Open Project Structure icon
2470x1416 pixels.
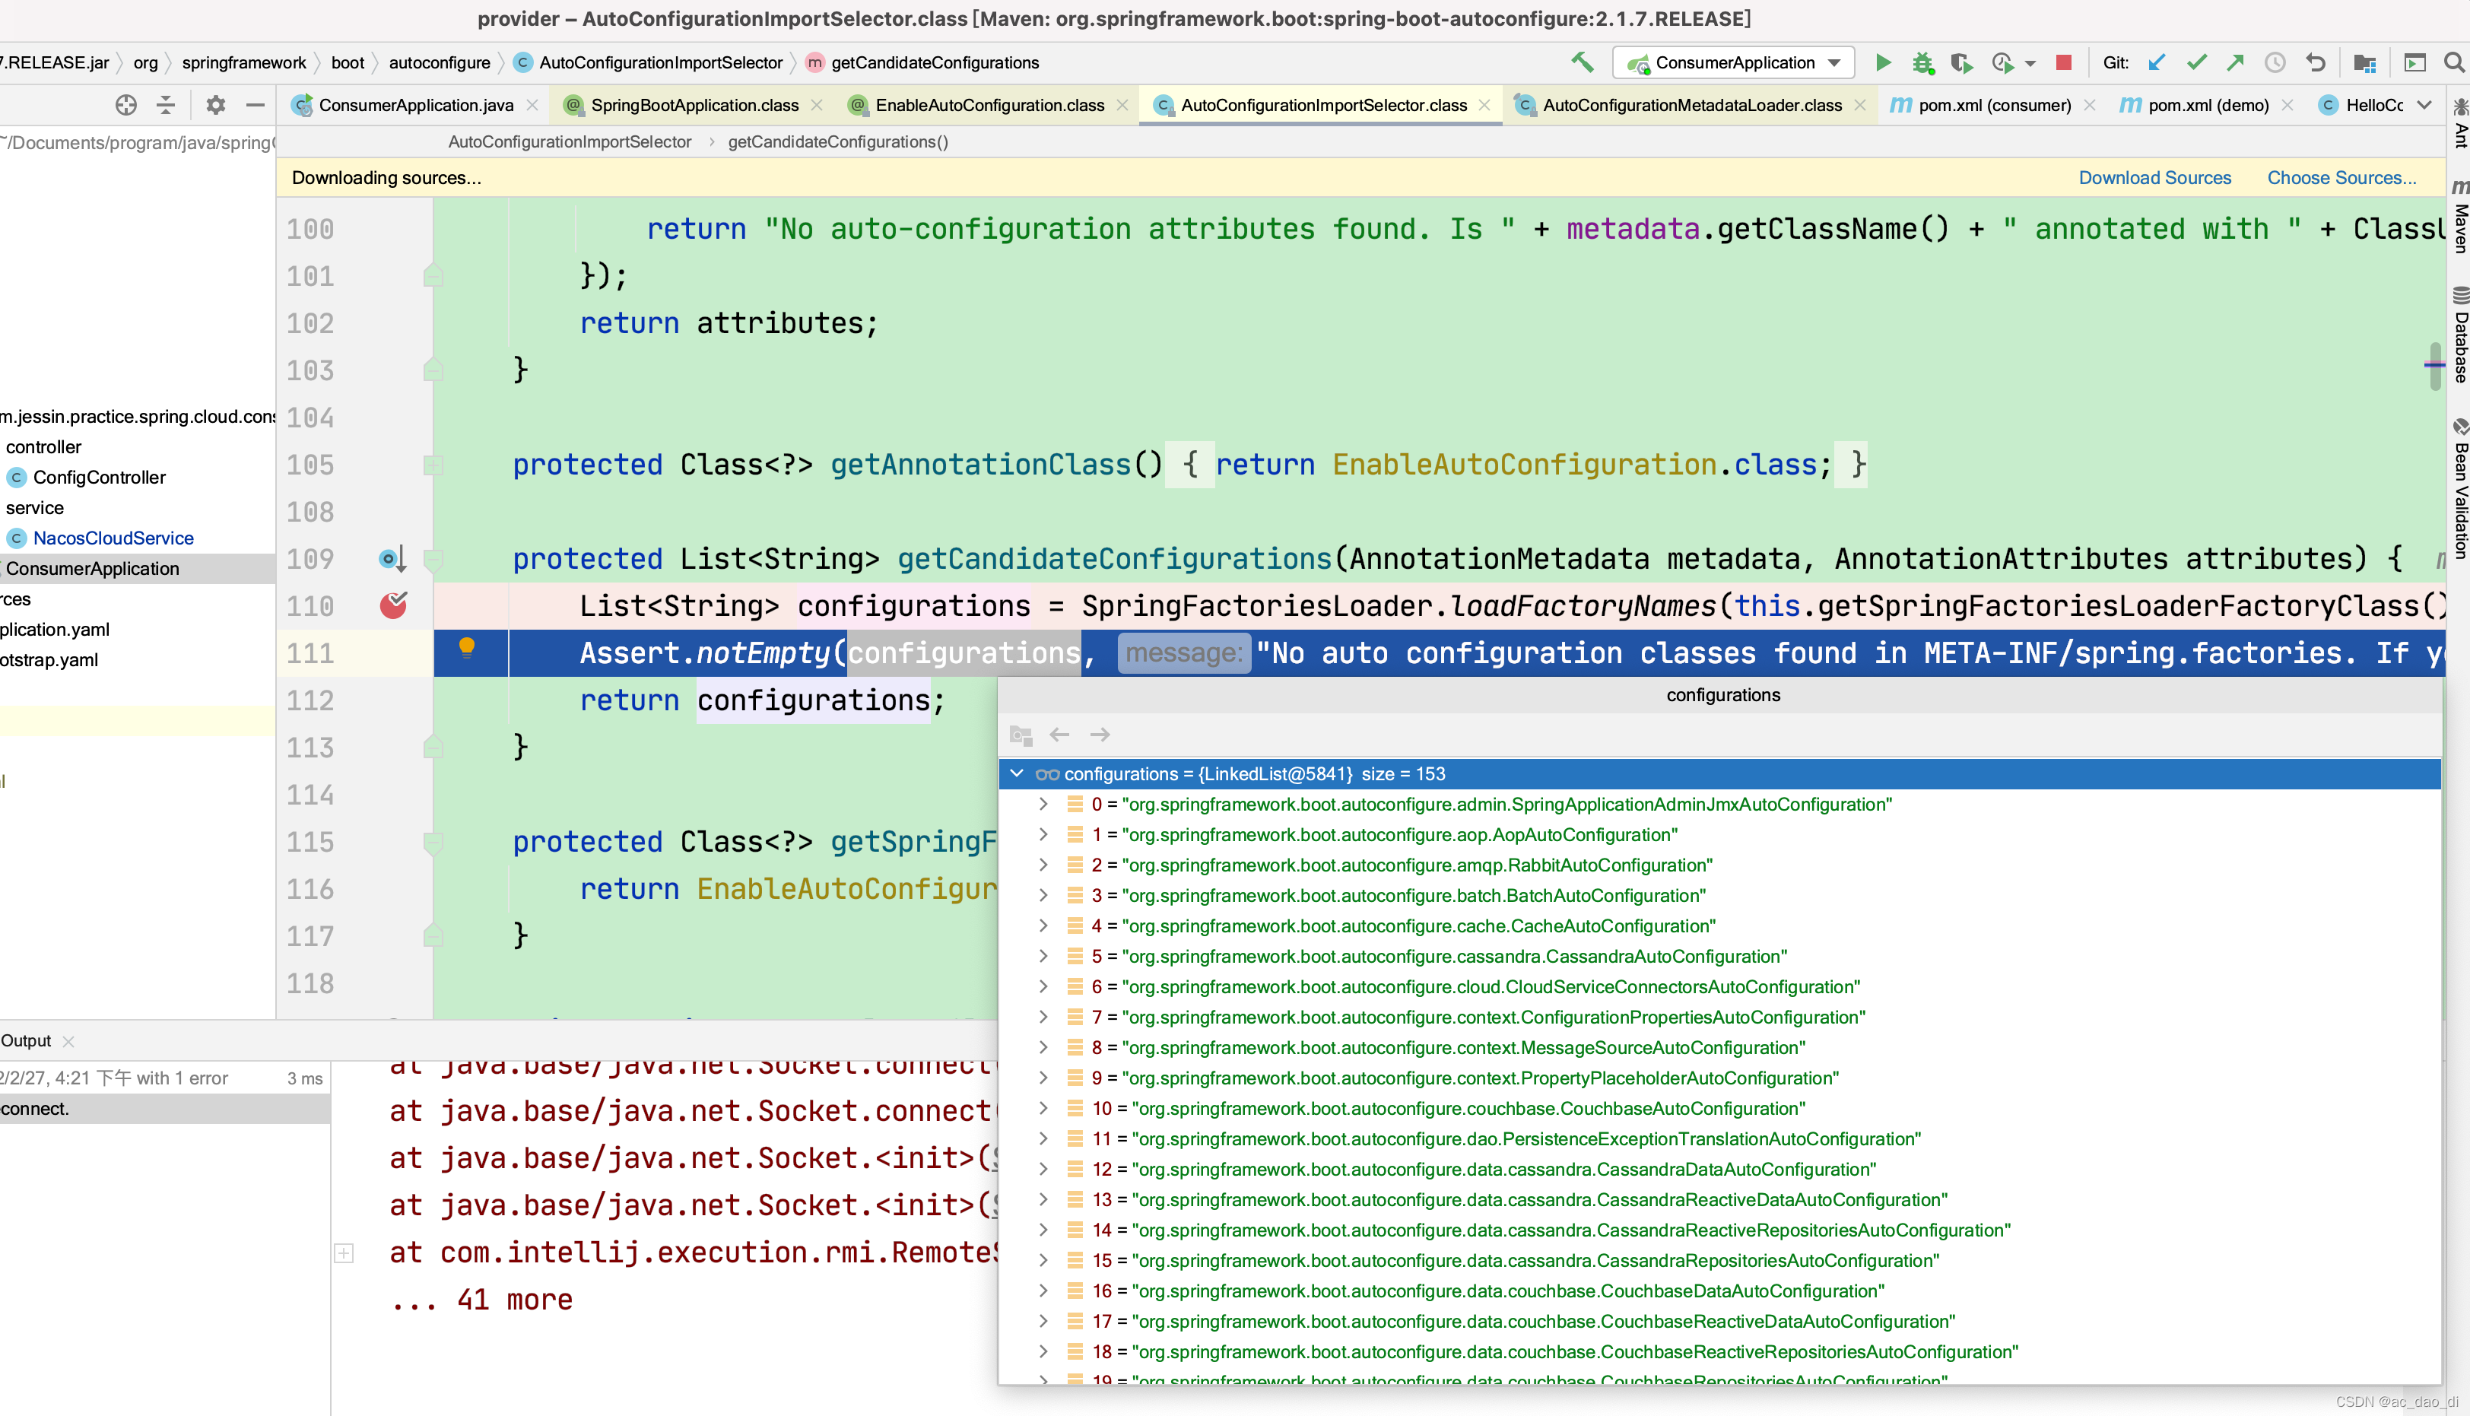click(2365, 62)
